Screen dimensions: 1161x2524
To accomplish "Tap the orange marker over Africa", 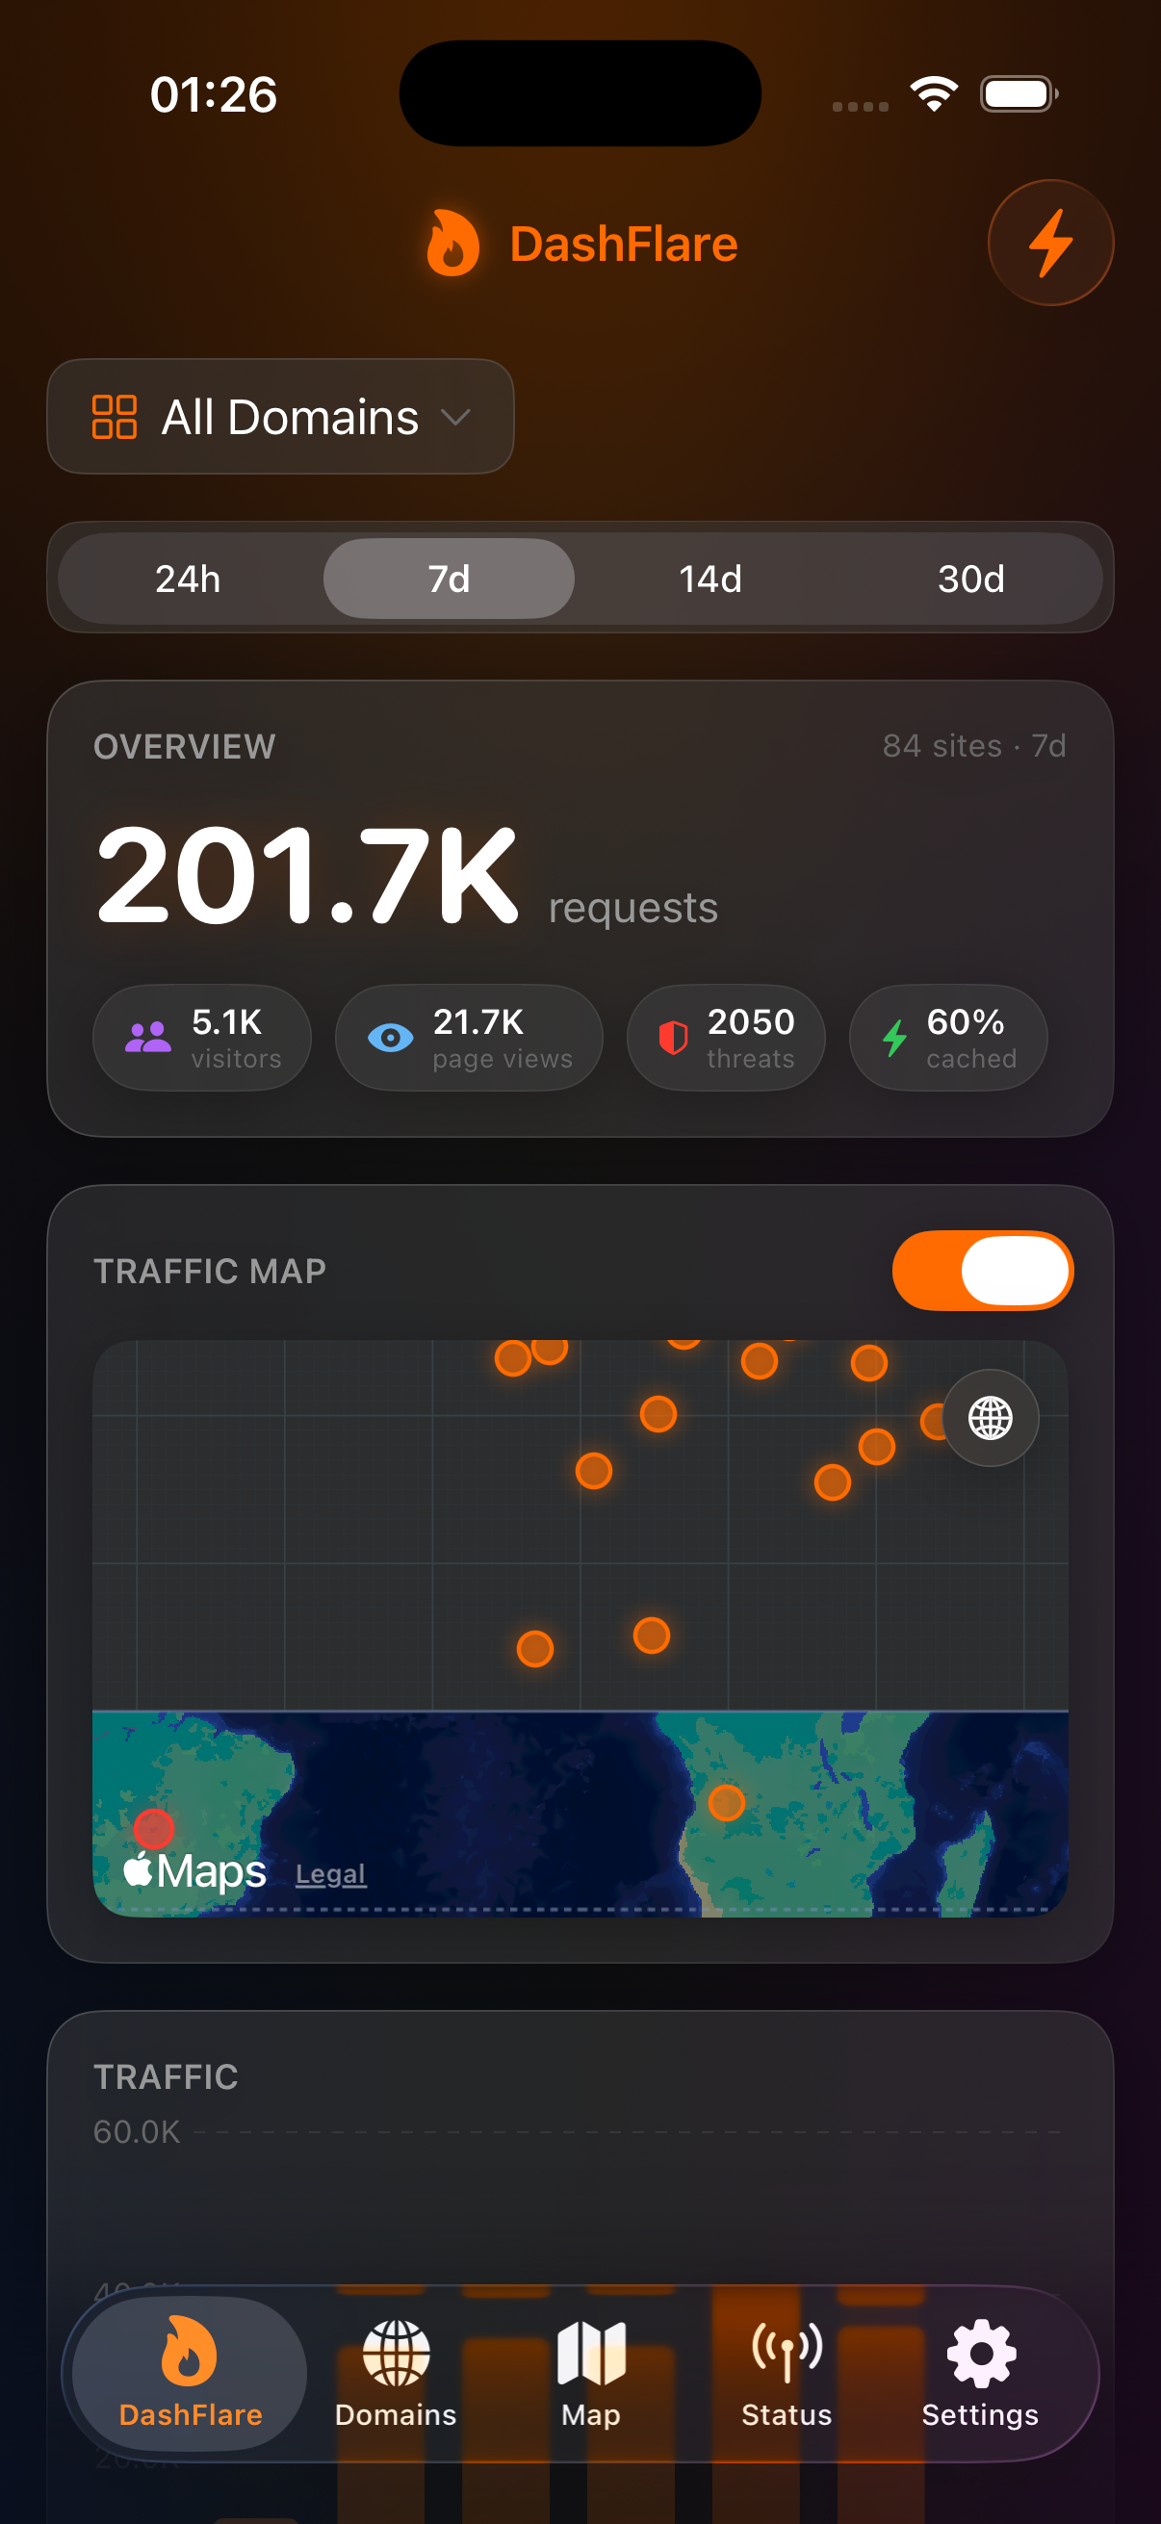I will [726, 1803].
